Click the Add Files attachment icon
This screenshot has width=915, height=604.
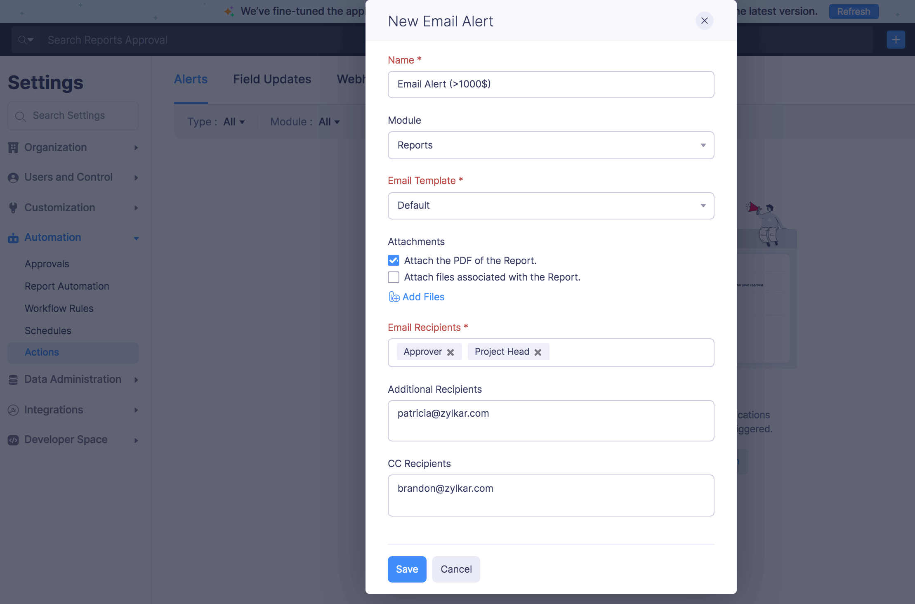click(394, 297)
